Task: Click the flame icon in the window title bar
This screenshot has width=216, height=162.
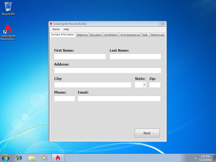Action: [x=51, y=24]
